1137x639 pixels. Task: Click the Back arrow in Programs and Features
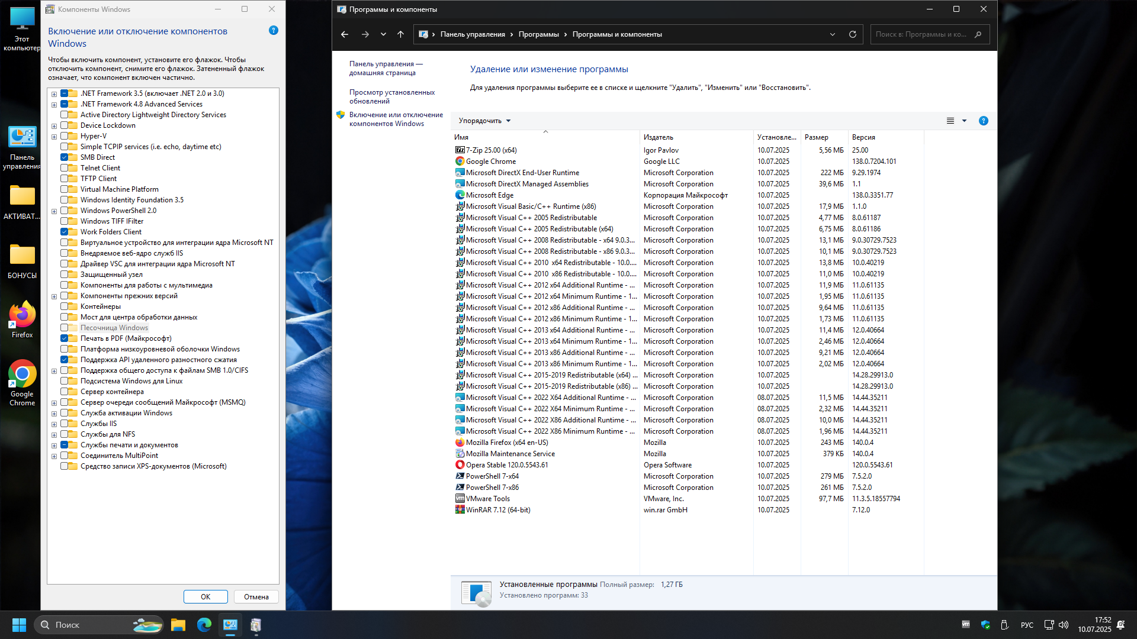pyautogui.click(x=345, y=34)
